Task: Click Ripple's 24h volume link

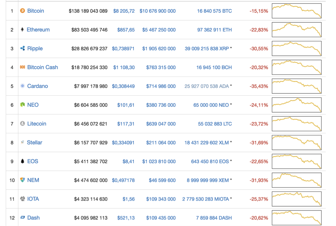Action: point(159,48)
